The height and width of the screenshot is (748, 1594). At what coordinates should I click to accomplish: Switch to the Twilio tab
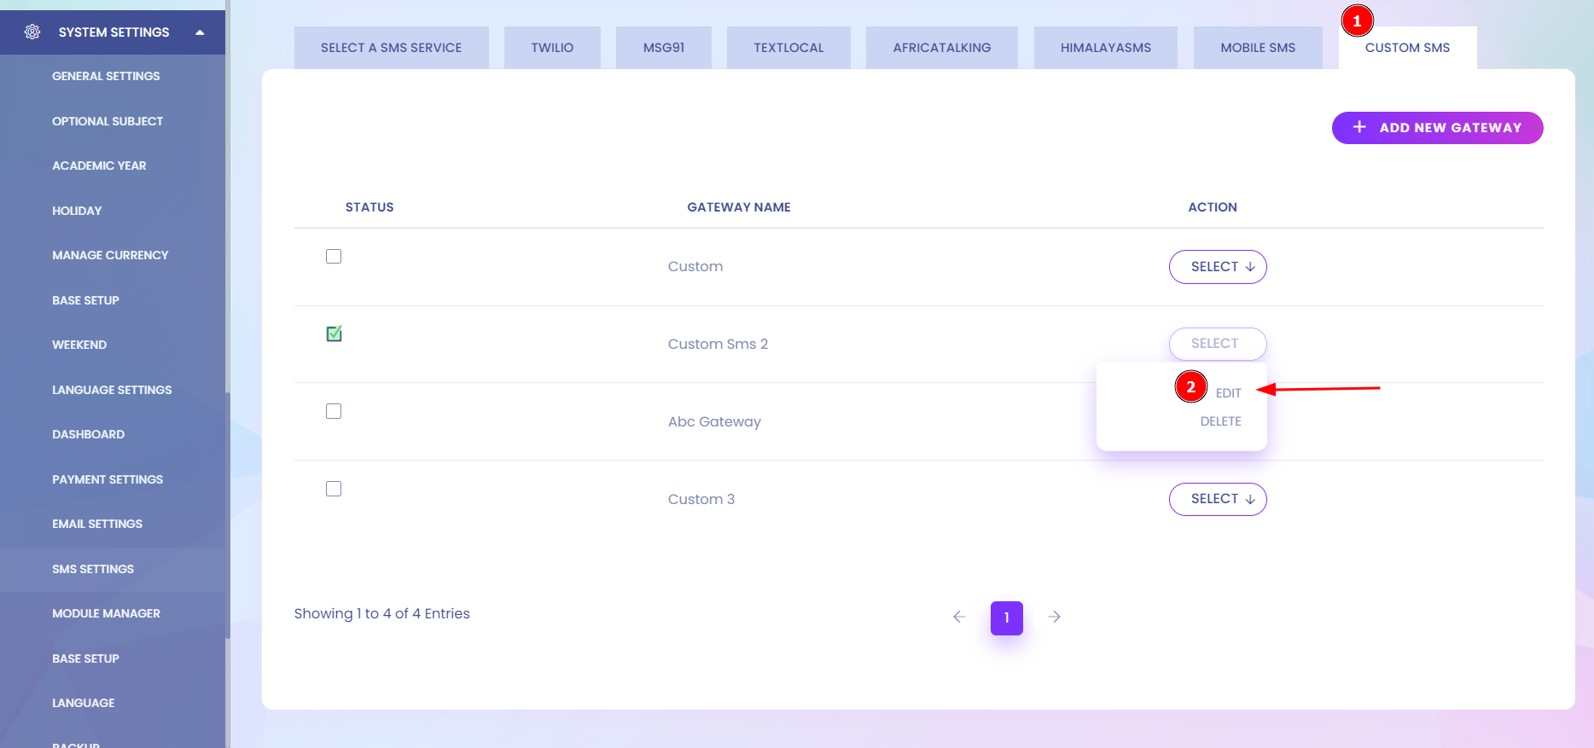pyautogui.click(x=552, y=48)
